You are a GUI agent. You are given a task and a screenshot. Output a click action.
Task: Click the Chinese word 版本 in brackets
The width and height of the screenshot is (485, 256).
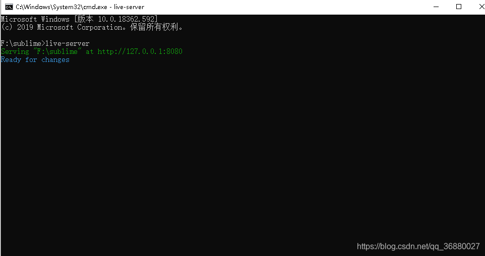point(85,19)
